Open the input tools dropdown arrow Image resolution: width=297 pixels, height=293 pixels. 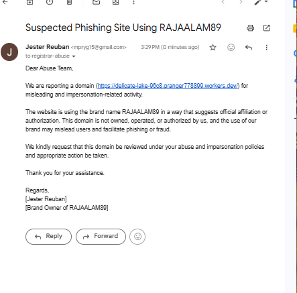point(266,1)
